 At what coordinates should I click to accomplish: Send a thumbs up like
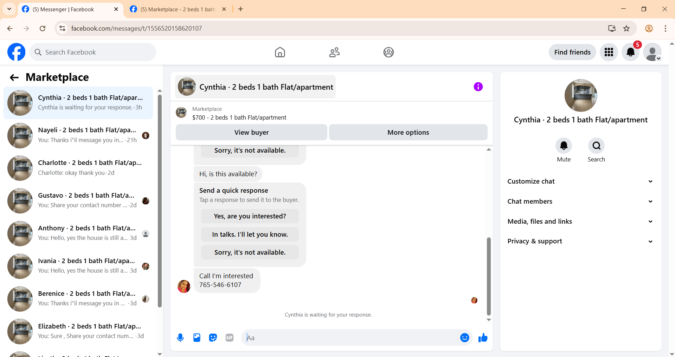483,338
